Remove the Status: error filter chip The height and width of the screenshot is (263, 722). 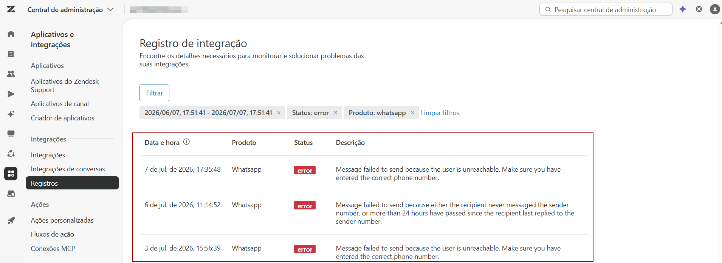click(335, 113)
